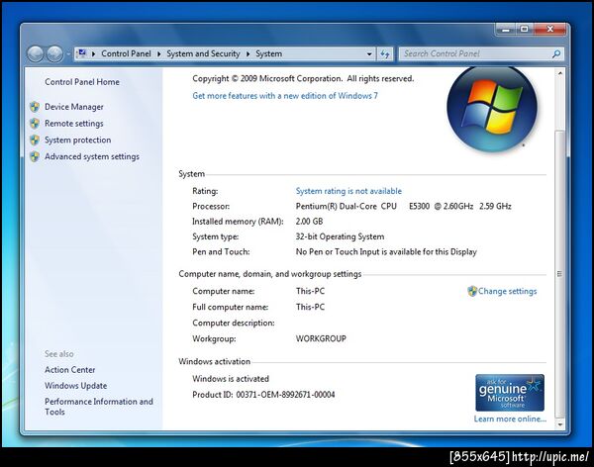Click the Forward navigation arrow button
Screen dimensions: 594x467
(54, 53)
